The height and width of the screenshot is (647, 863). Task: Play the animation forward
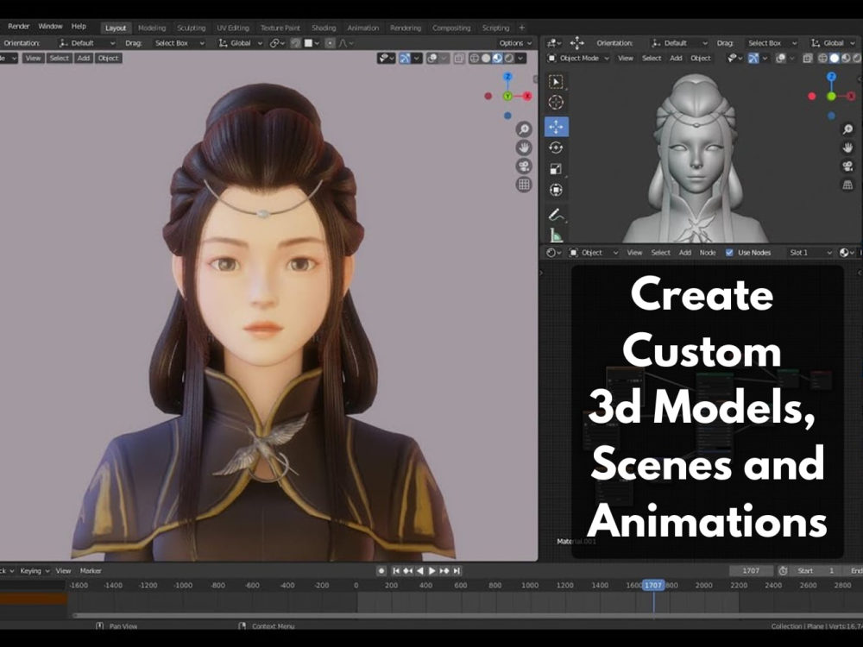(x=432, y=571)
